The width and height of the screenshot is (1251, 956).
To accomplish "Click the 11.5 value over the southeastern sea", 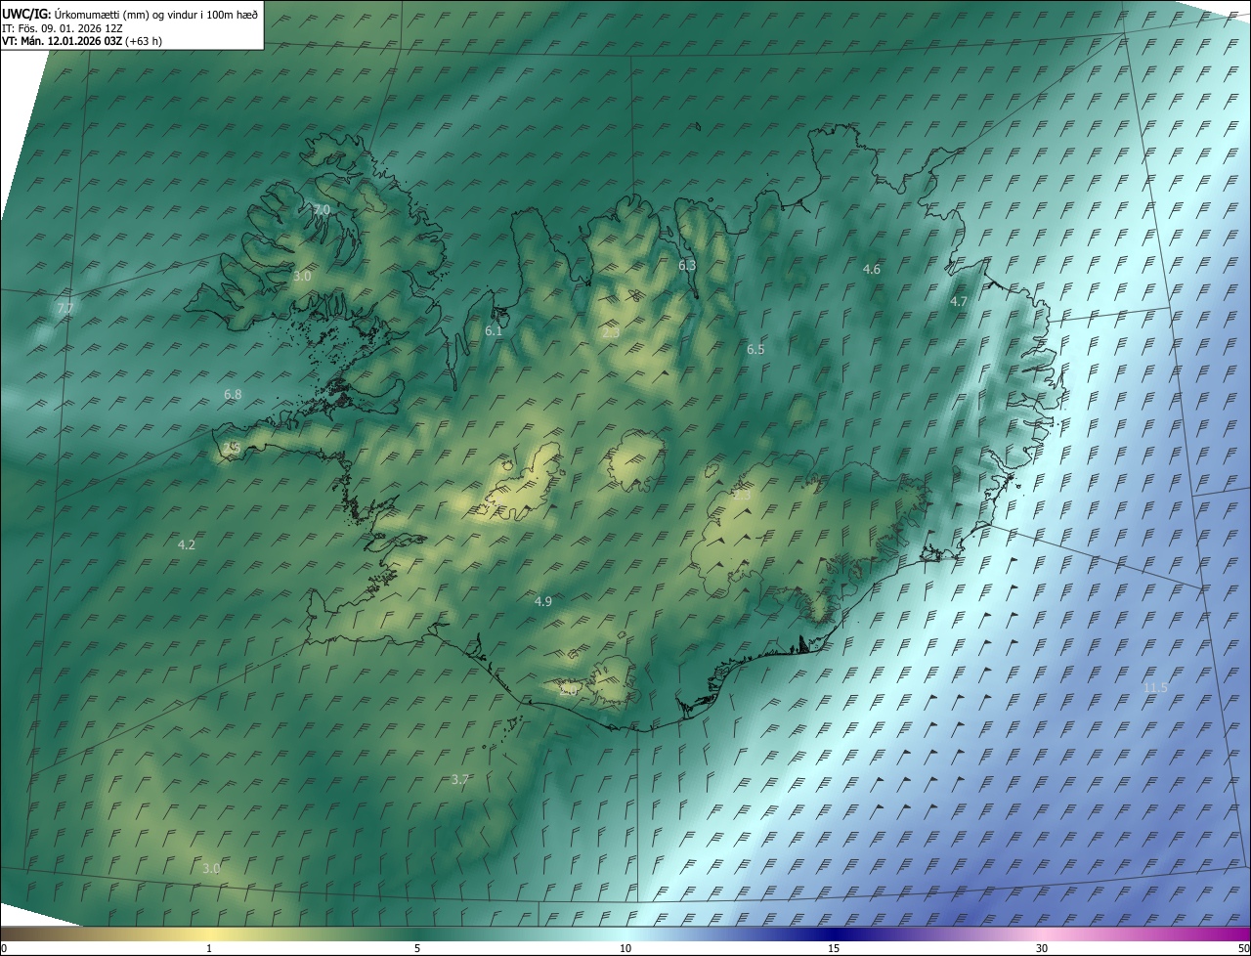I will tap(1155, 688).
